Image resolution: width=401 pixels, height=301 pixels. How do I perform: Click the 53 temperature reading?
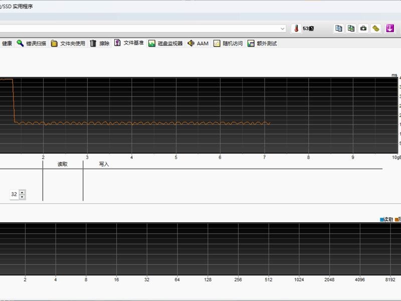coord(308,29)
